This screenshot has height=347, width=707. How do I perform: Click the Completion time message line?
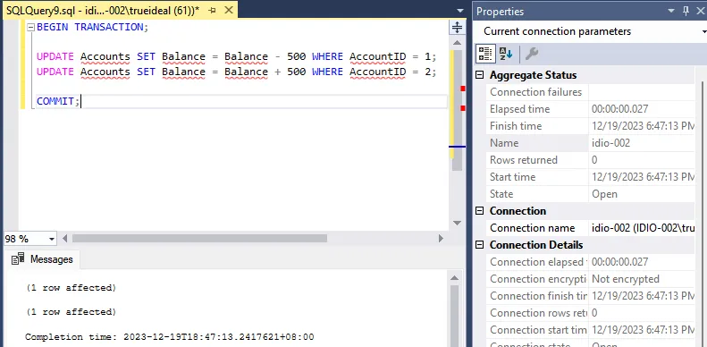pyautogui.click(x=170, y=337)
